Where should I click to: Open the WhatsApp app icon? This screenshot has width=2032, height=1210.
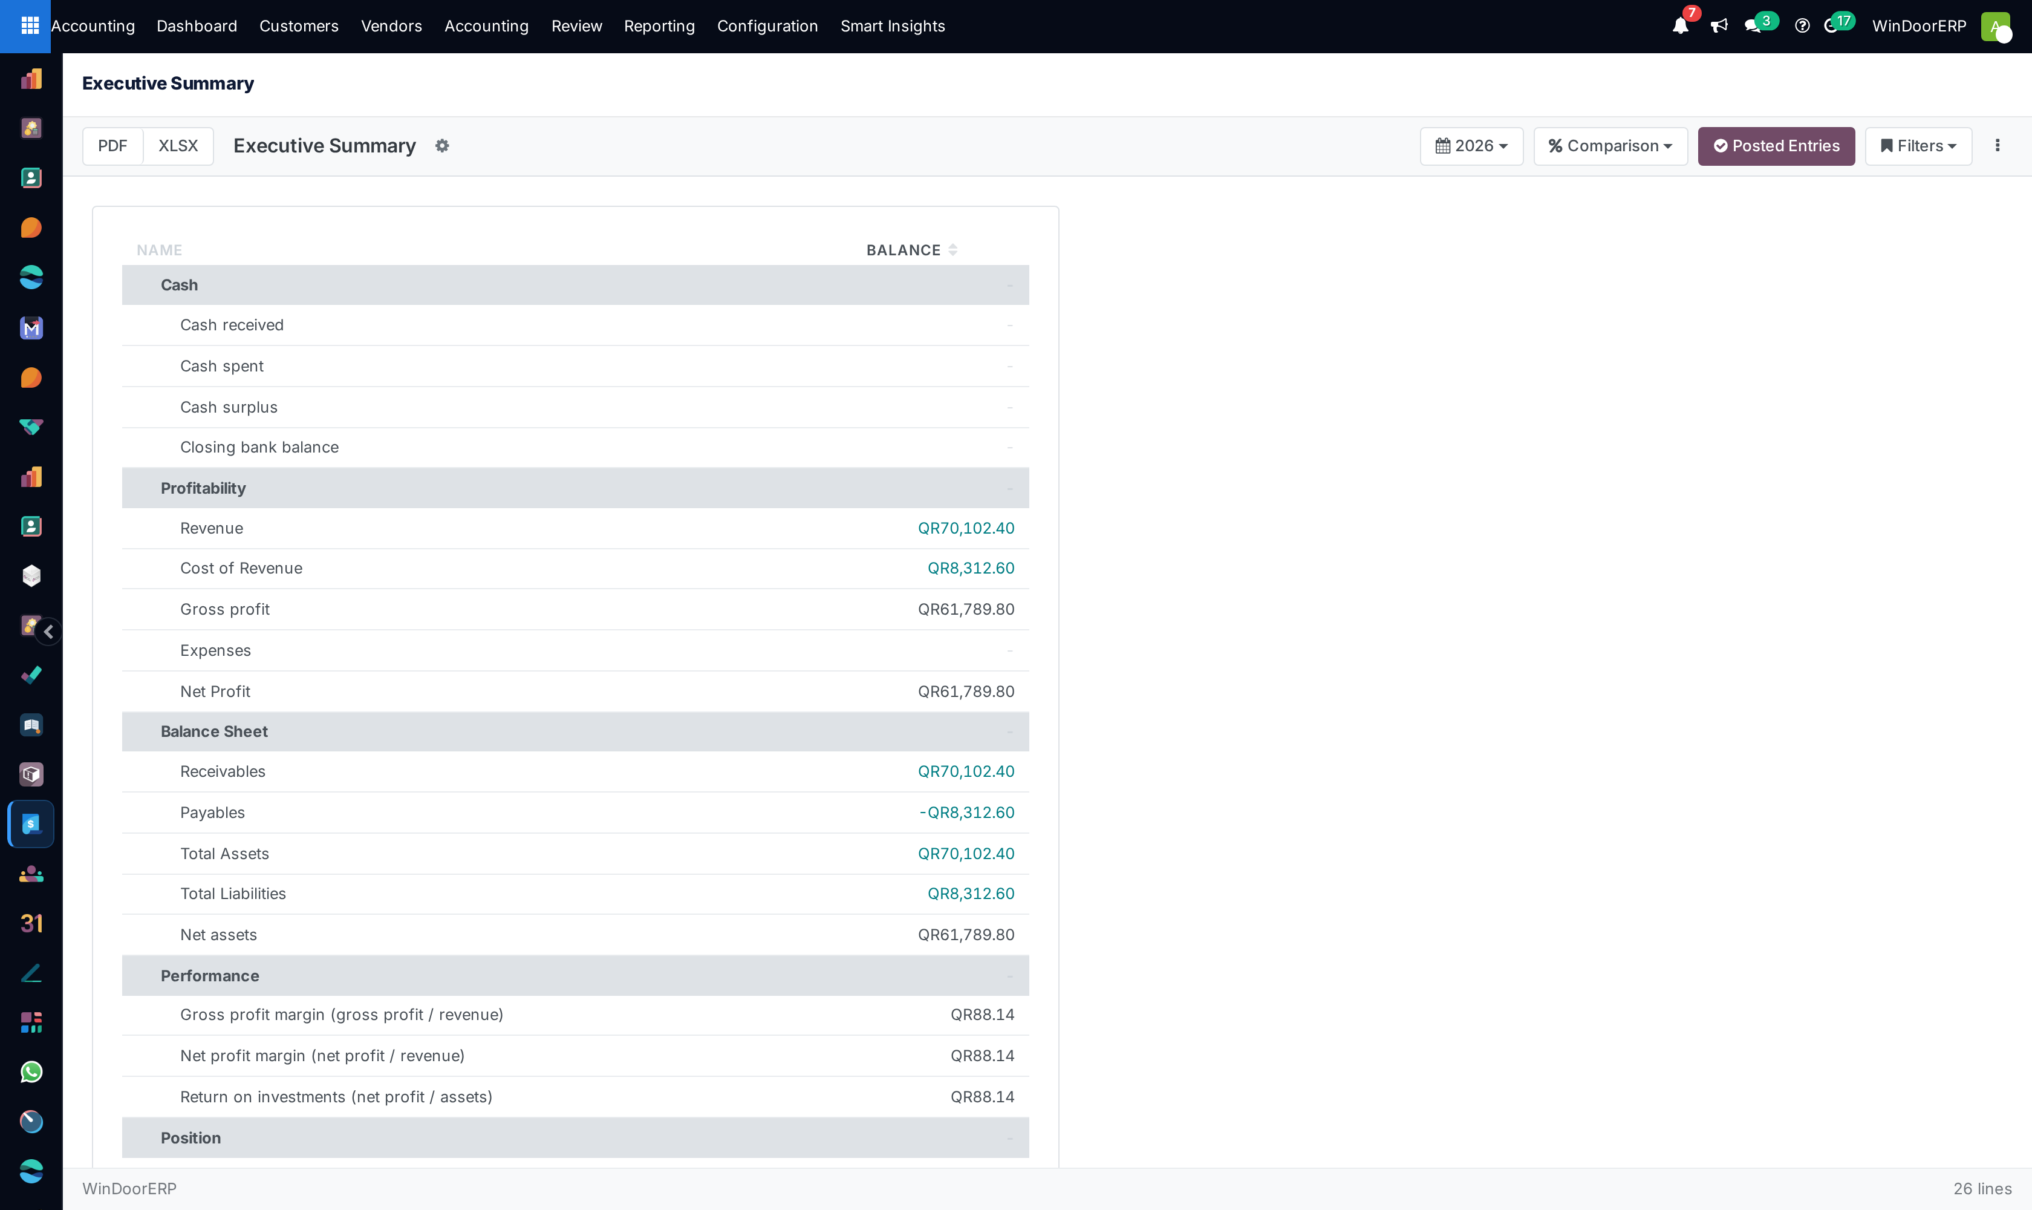point(31,1072)
